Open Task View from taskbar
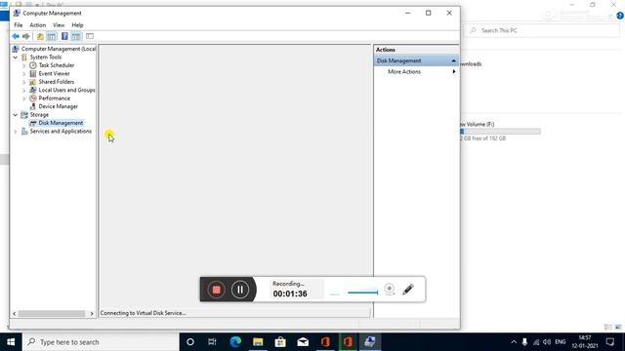This screenshot has height=351, width=625. point(212,342)
